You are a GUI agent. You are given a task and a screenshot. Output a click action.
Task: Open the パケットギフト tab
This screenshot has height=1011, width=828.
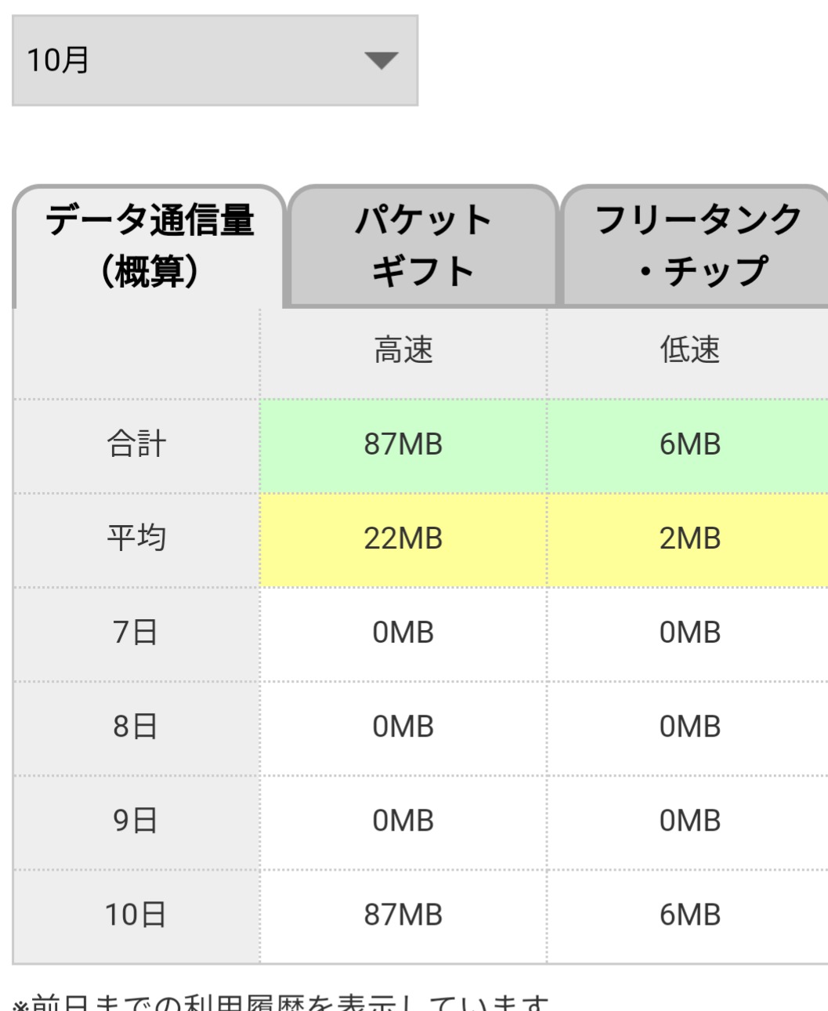[x=423, y=245]
